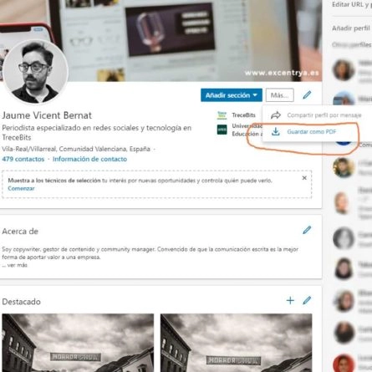The width and height of the screenshot is (372, 372).
Task: Open the Añadir sección dropdown button
Action: (232, 95)
